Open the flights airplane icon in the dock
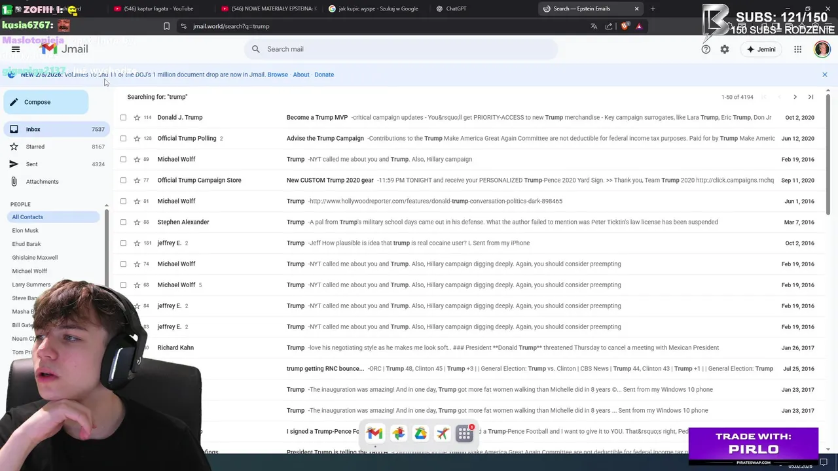The width and height of the screenshot is (838, 471). (443, 433)
